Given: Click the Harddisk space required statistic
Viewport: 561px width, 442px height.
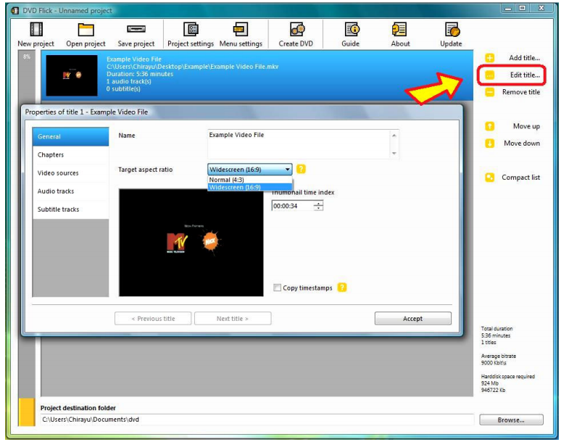Looking at the screenshot, I should (x=507, y=383).
